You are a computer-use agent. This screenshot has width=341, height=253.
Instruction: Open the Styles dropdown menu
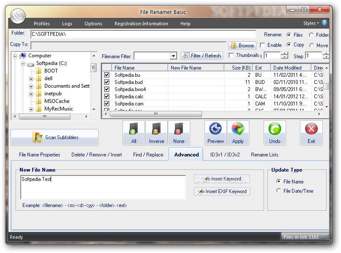coord(311,23)
